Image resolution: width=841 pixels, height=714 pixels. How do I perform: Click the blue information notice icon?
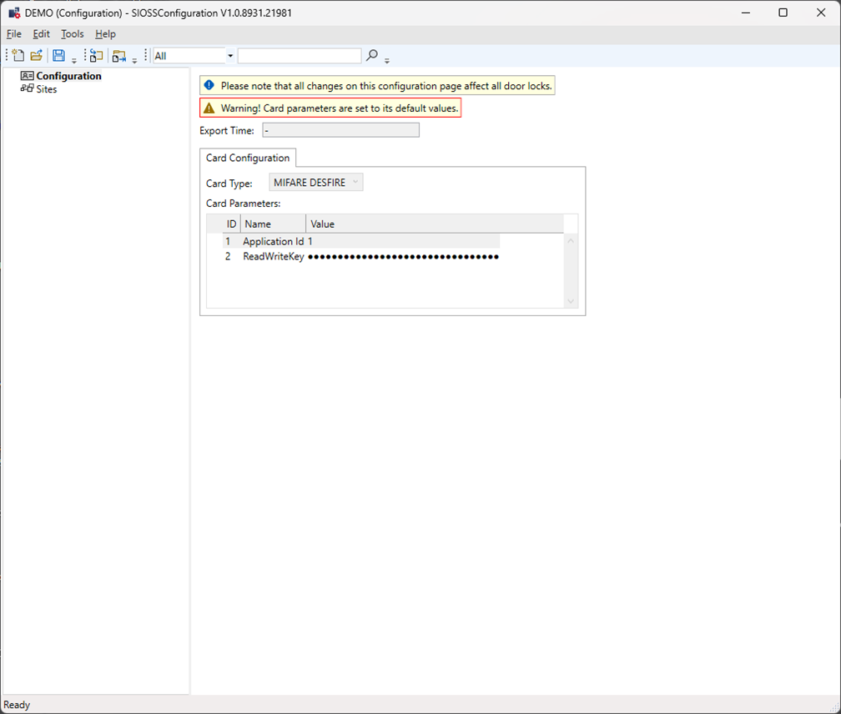[209, 86]
